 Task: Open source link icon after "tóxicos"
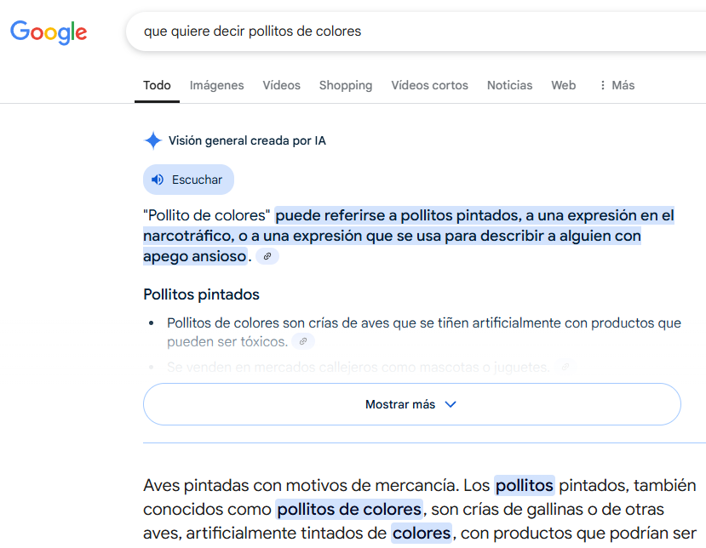(x=302, y=341)
